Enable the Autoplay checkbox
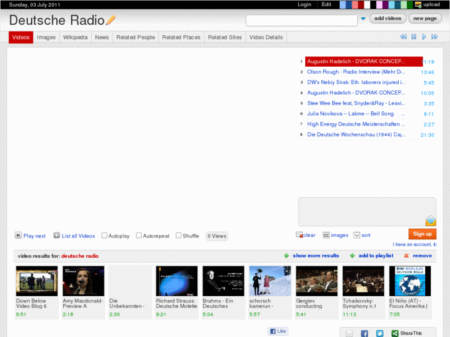 click(x=105, y=236)
